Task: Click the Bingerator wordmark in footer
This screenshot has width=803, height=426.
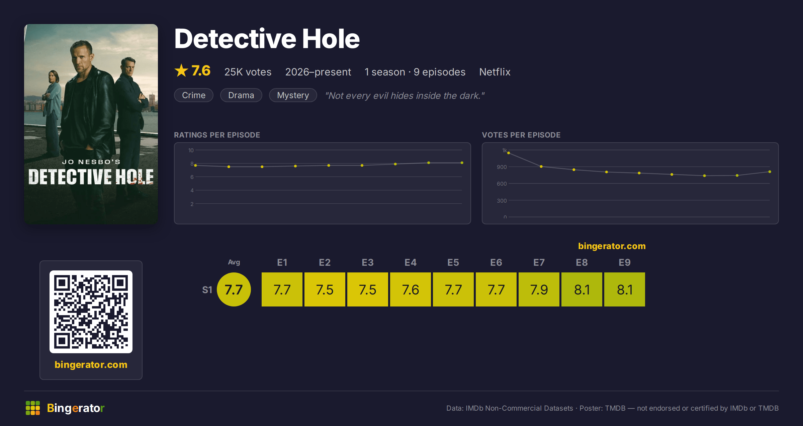Action: tap(76, 408)
